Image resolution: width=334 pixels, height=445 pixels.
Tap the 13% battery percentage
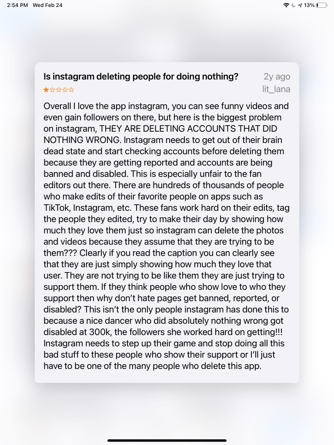(309, 5)
